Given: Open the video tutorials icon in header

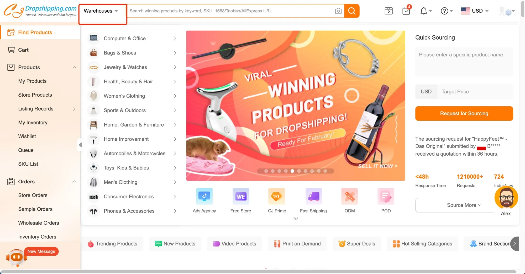Looking at the screenshot, I should [388, 11].
